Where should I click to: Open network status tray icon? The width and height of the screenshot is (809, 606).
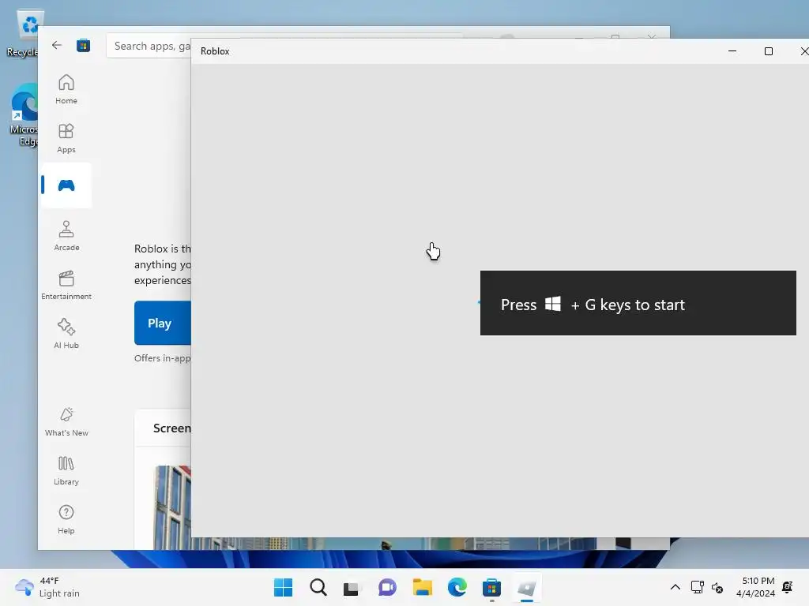click(698, 587)
